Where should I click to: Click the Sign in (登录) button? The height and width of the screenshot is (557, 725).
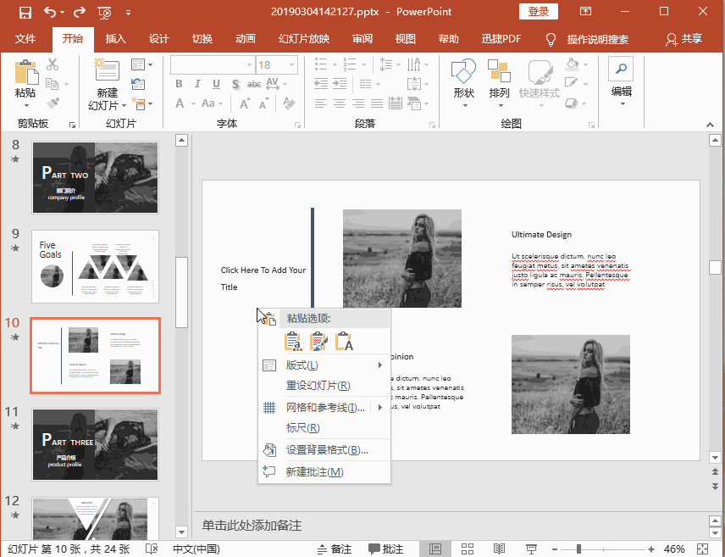(x=539, y=11)
